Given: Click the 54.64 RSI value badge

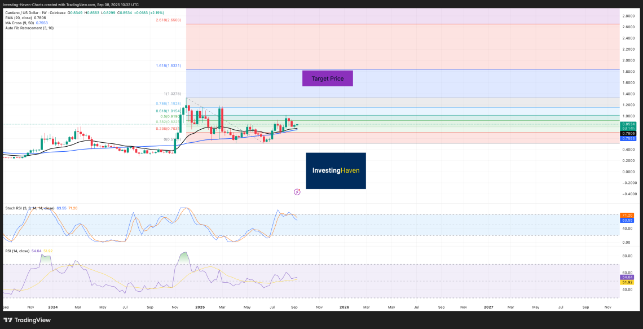Looking at the screenshot, I should pos(626,277).
